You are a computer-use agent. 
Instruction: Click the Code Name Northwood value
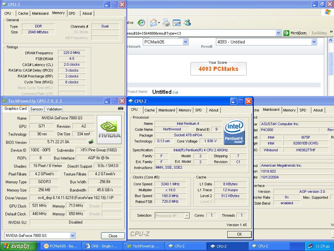[x=172, y=129]
